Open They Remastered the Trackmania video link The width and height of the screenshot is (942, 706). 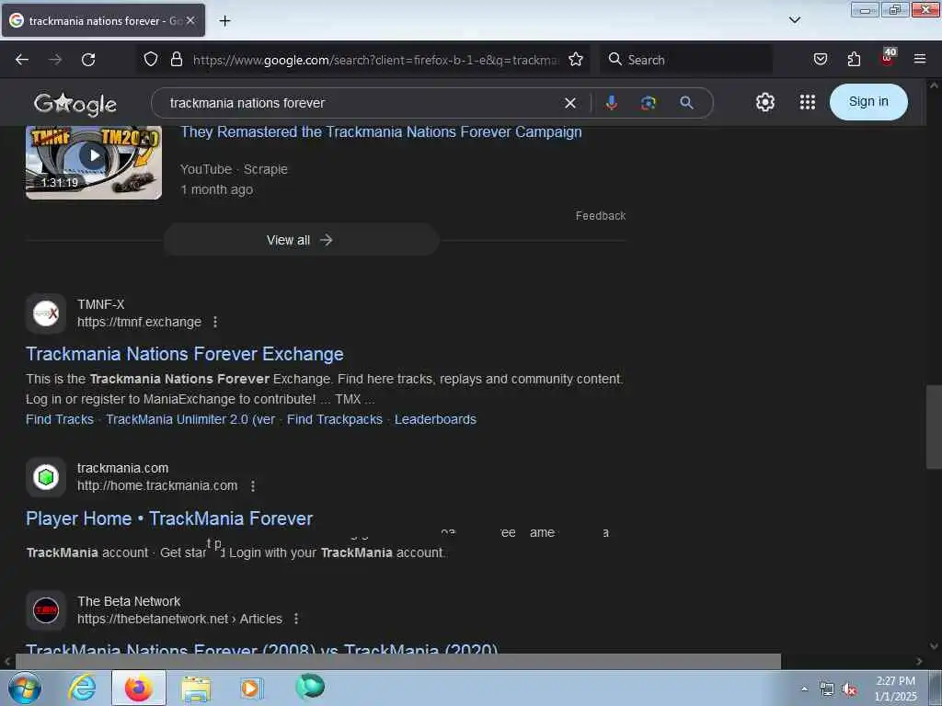click(381, 132)
